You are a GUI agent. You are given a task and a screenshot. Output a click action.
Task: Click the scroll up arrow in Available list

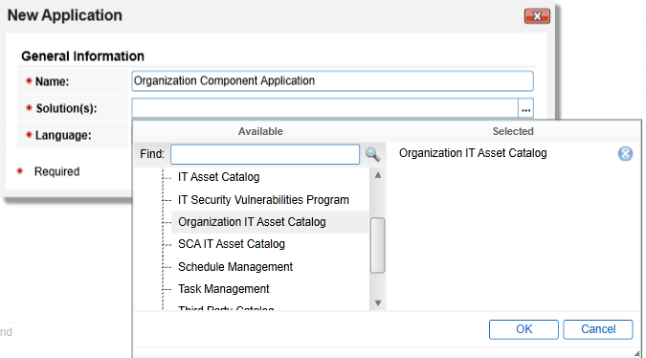pos(378,175)
